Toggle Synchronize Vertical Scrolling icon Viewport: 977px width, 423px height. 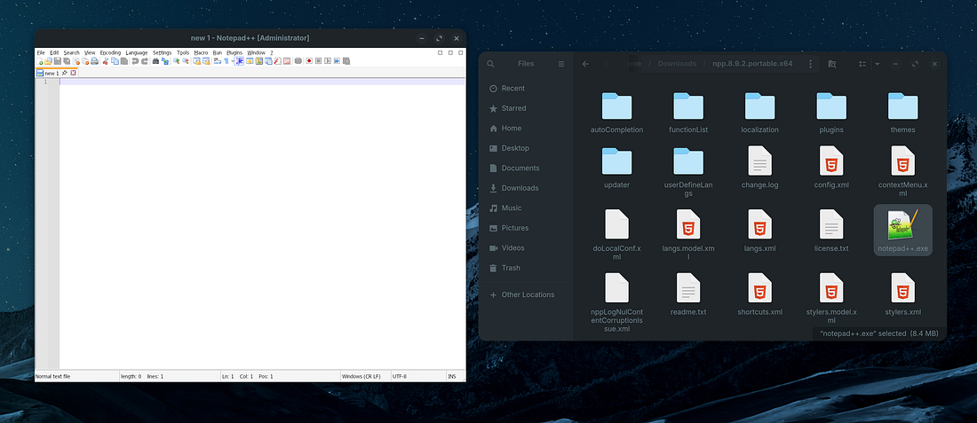(197, 61)
